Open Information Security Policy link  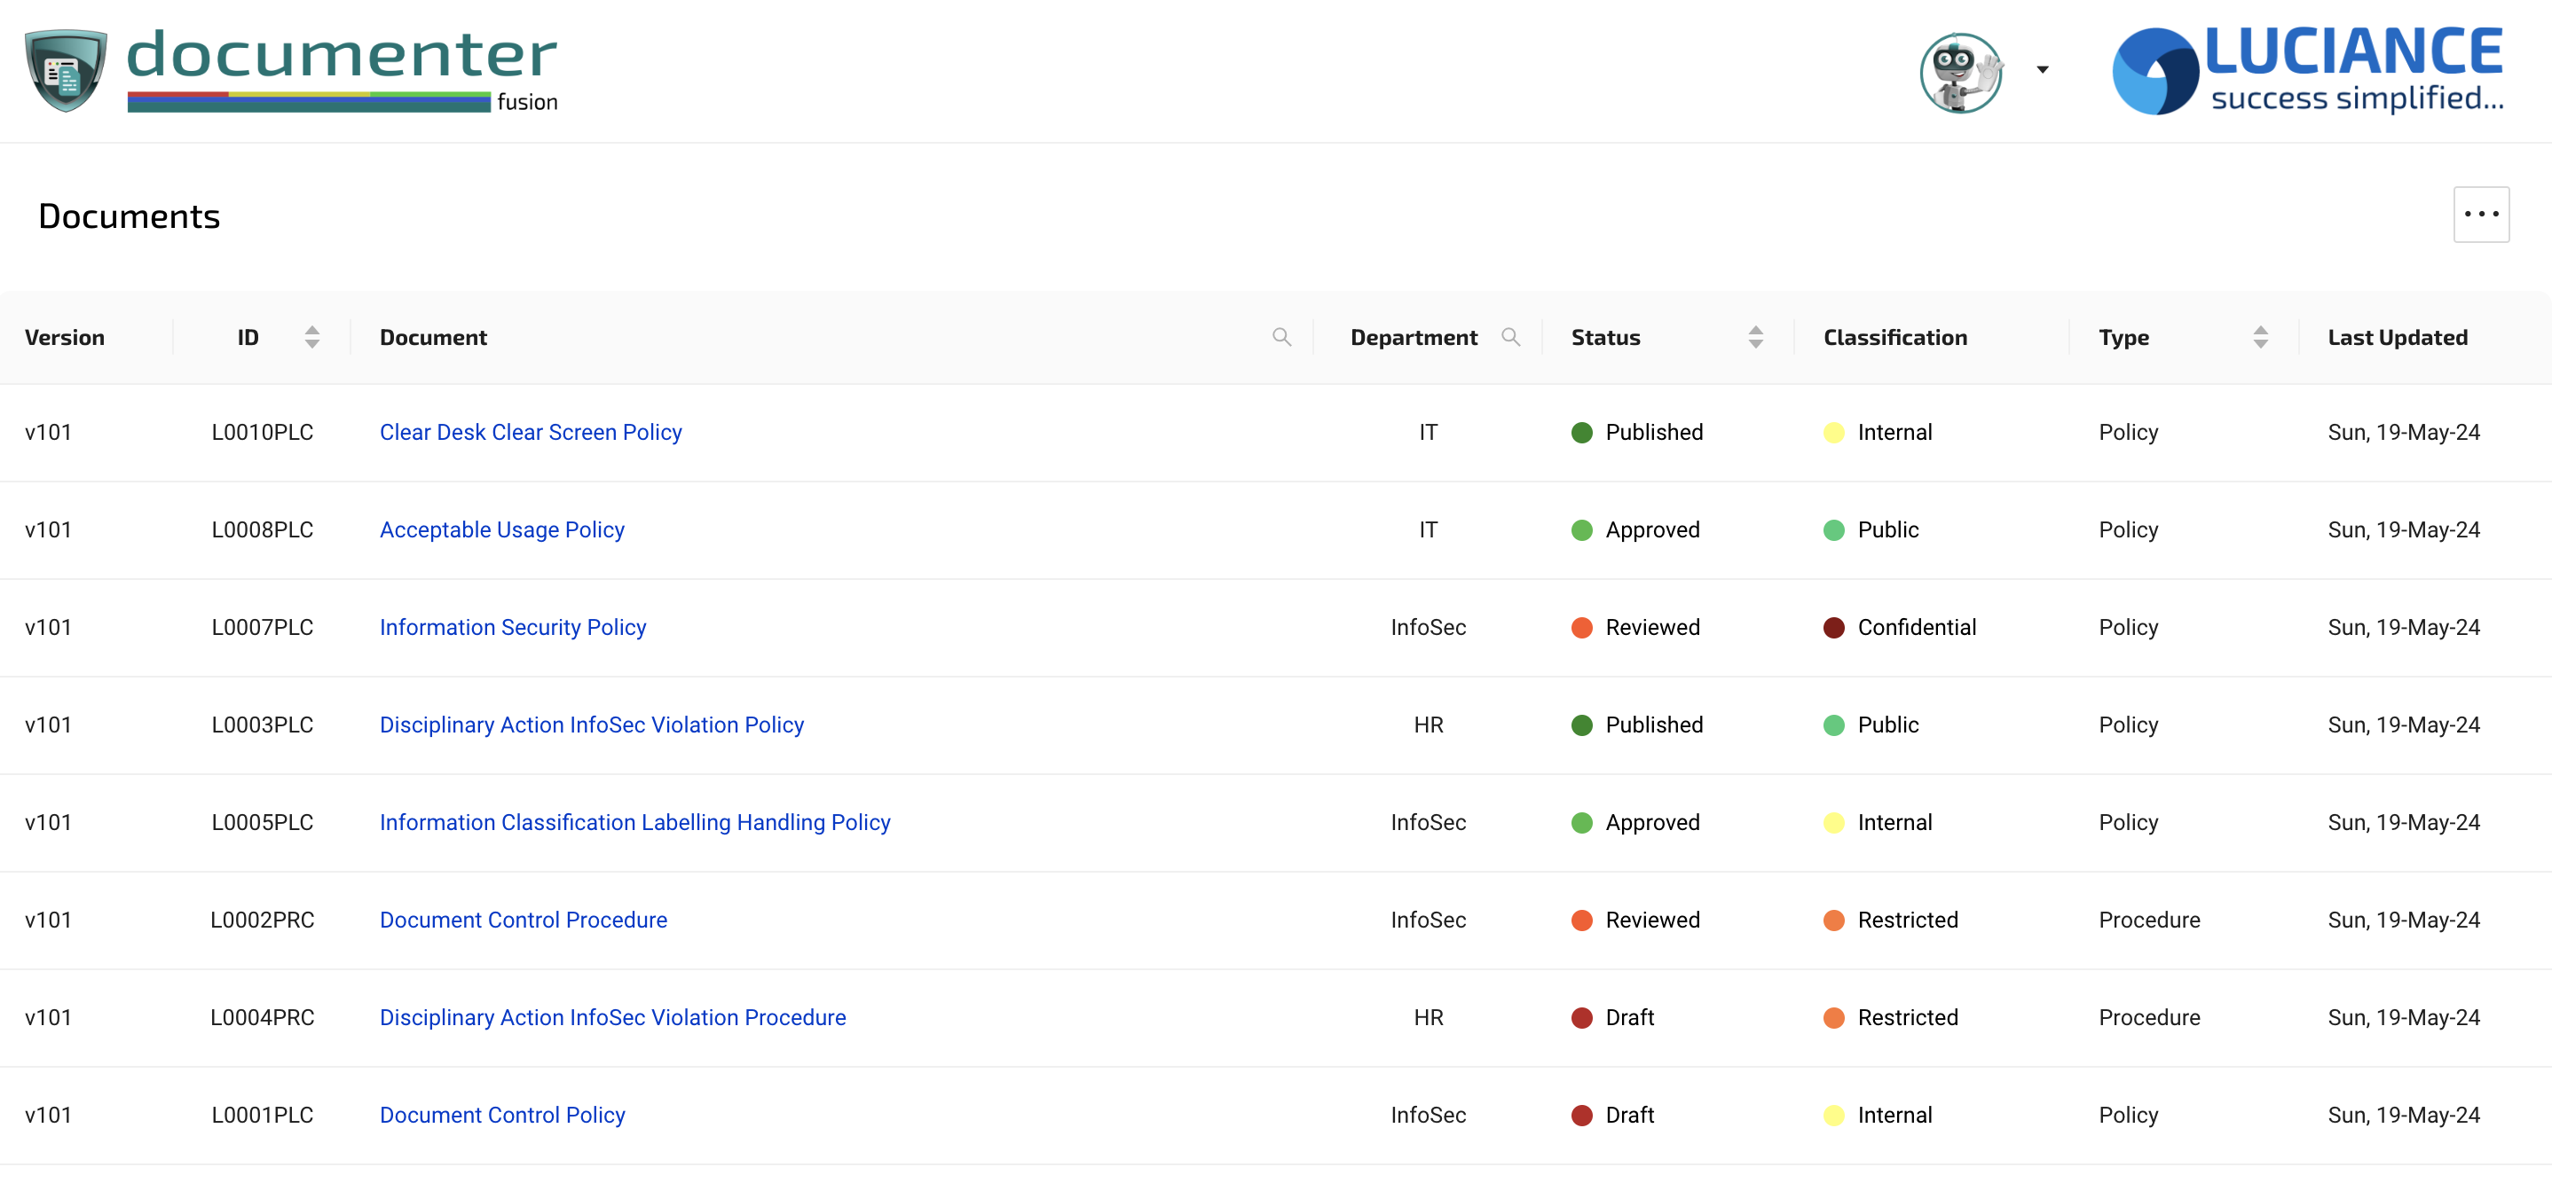tap(512, 628)
